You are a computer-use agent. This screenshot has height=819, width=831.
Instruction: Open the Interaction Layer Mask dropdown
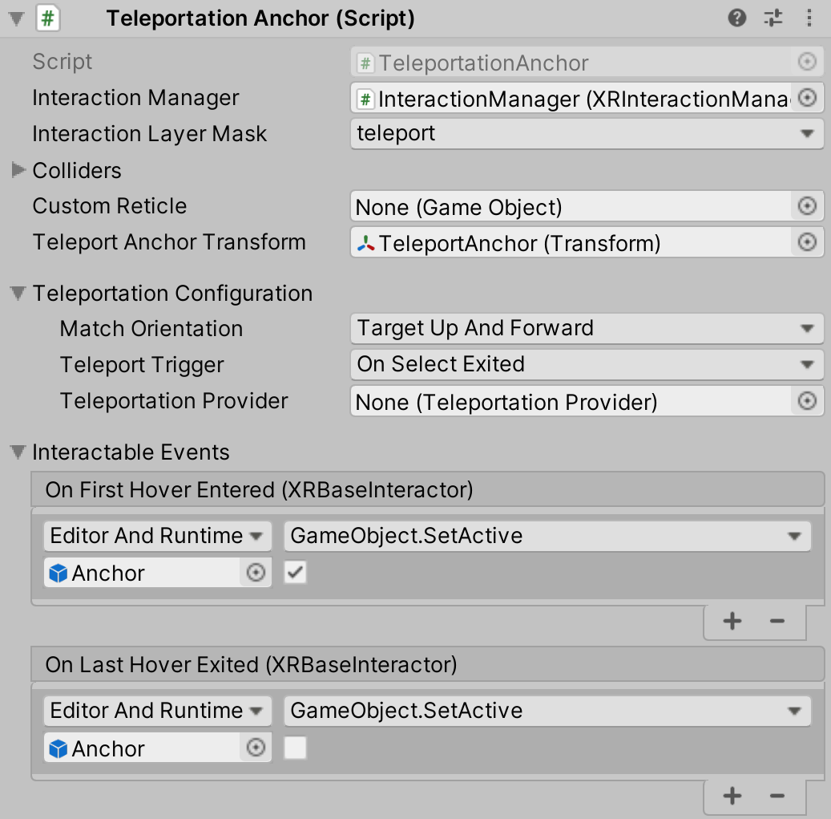click(587, 134)
